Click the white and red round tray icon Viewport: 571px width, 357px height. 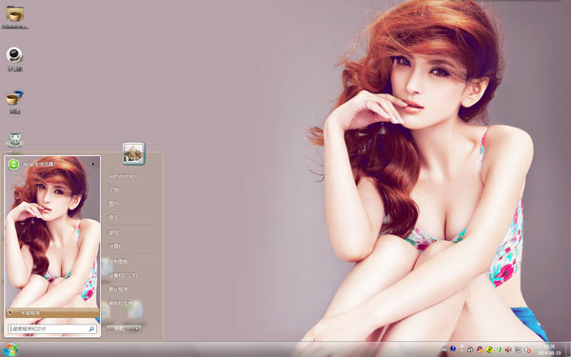[527, 349]
